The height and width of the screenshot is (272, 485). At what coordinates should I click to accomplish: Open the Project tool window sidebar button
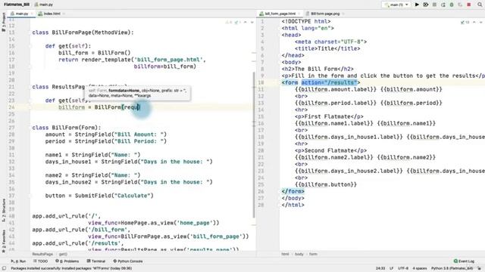(x=3, y=23)
